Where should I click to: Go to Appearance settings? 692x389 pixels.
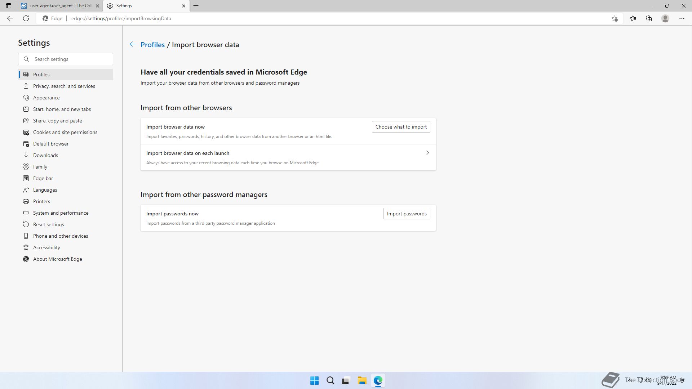click(66, 98)
